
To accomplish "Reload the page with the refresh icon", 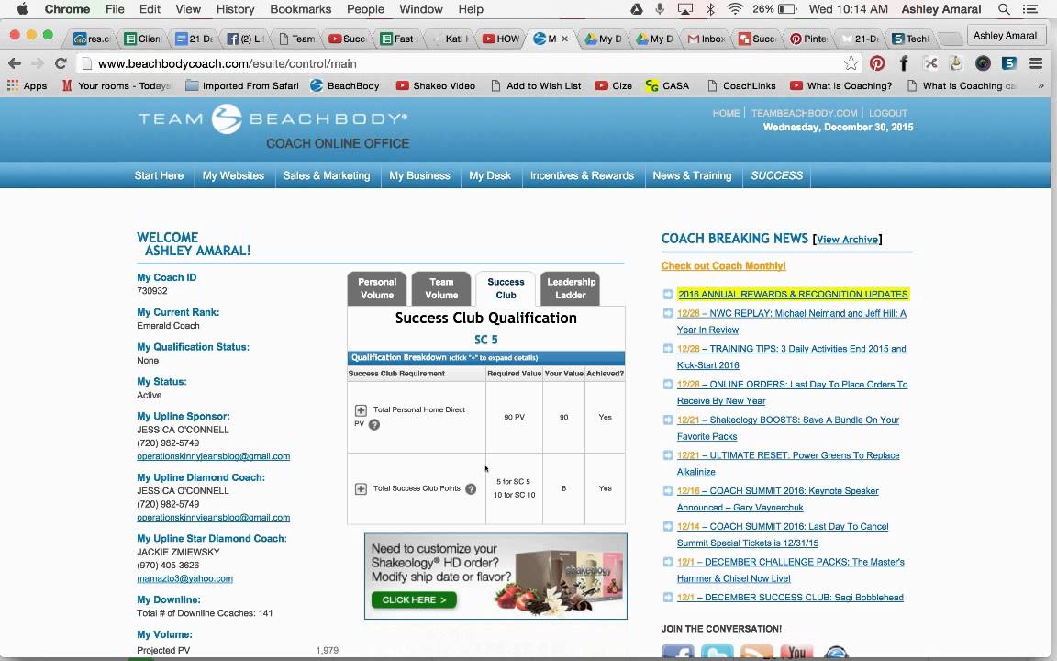I will (x=60, y=63).
